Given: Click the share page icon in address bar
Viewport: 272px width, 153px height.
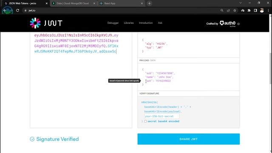Looking at the screenshot, I should (228, 10).
